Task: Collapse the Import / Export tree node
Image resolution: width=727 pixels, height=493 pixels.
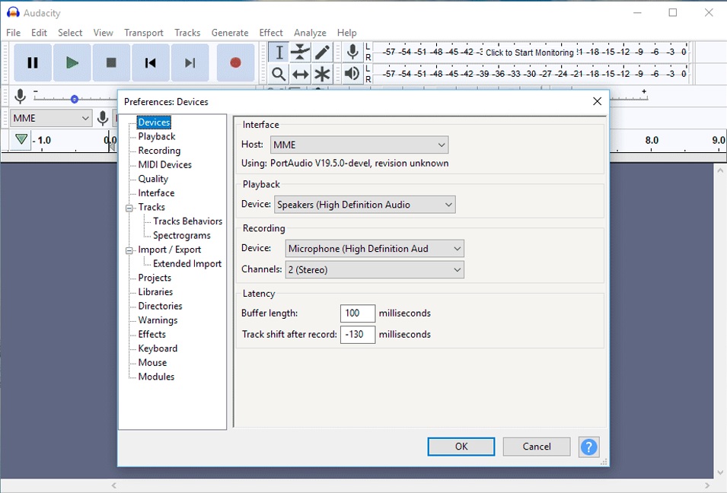Action: 130,250
